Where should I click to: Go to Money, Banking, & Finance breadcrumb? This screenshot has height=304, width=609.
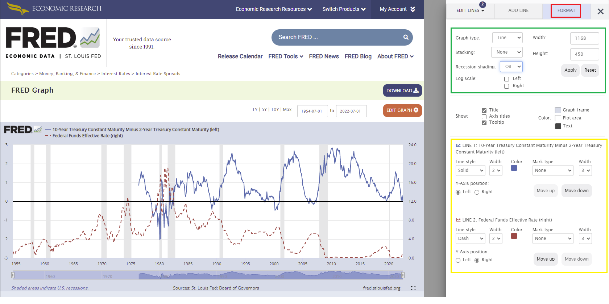tap(67, 74)
